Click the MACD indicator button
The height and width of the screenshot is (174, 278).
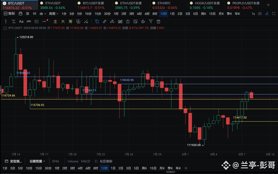[x=86, y=161]
